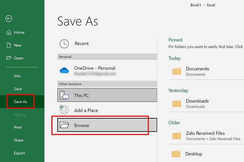Click the Add a Place globe icon
The height and width of the screenshot is (162, 244).
click(x=64, y=110)
